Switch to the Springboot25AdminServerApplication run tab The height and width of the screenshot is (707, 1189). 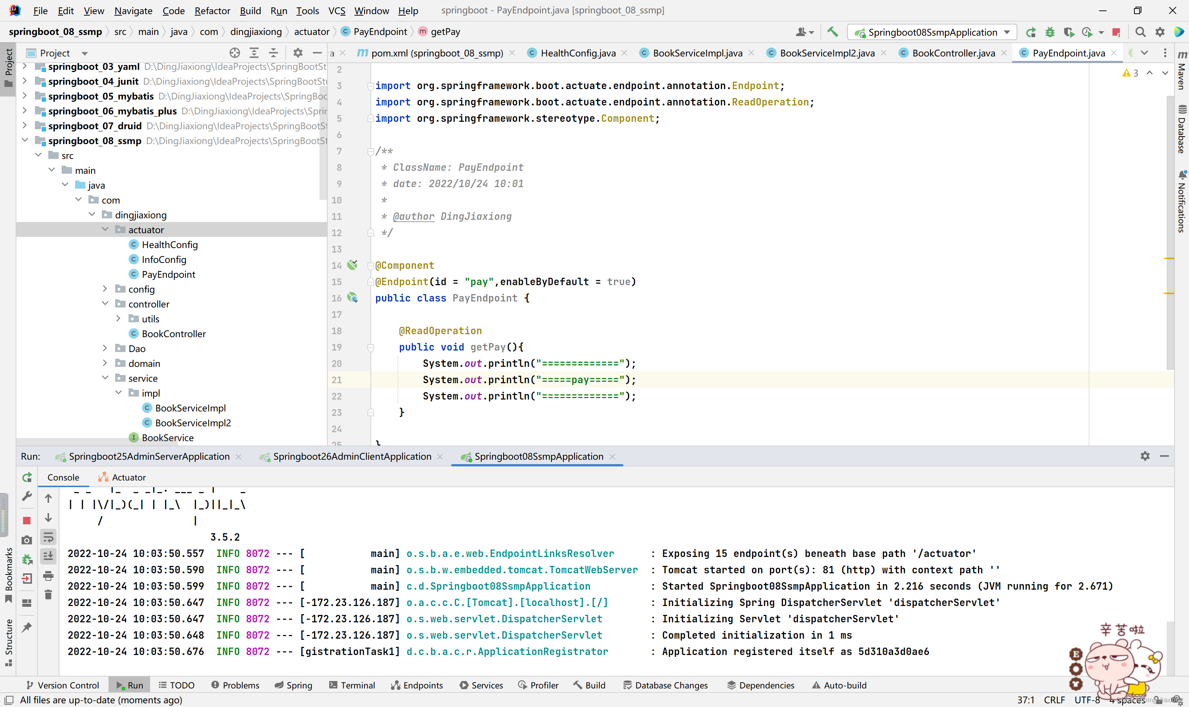point(149,456)
